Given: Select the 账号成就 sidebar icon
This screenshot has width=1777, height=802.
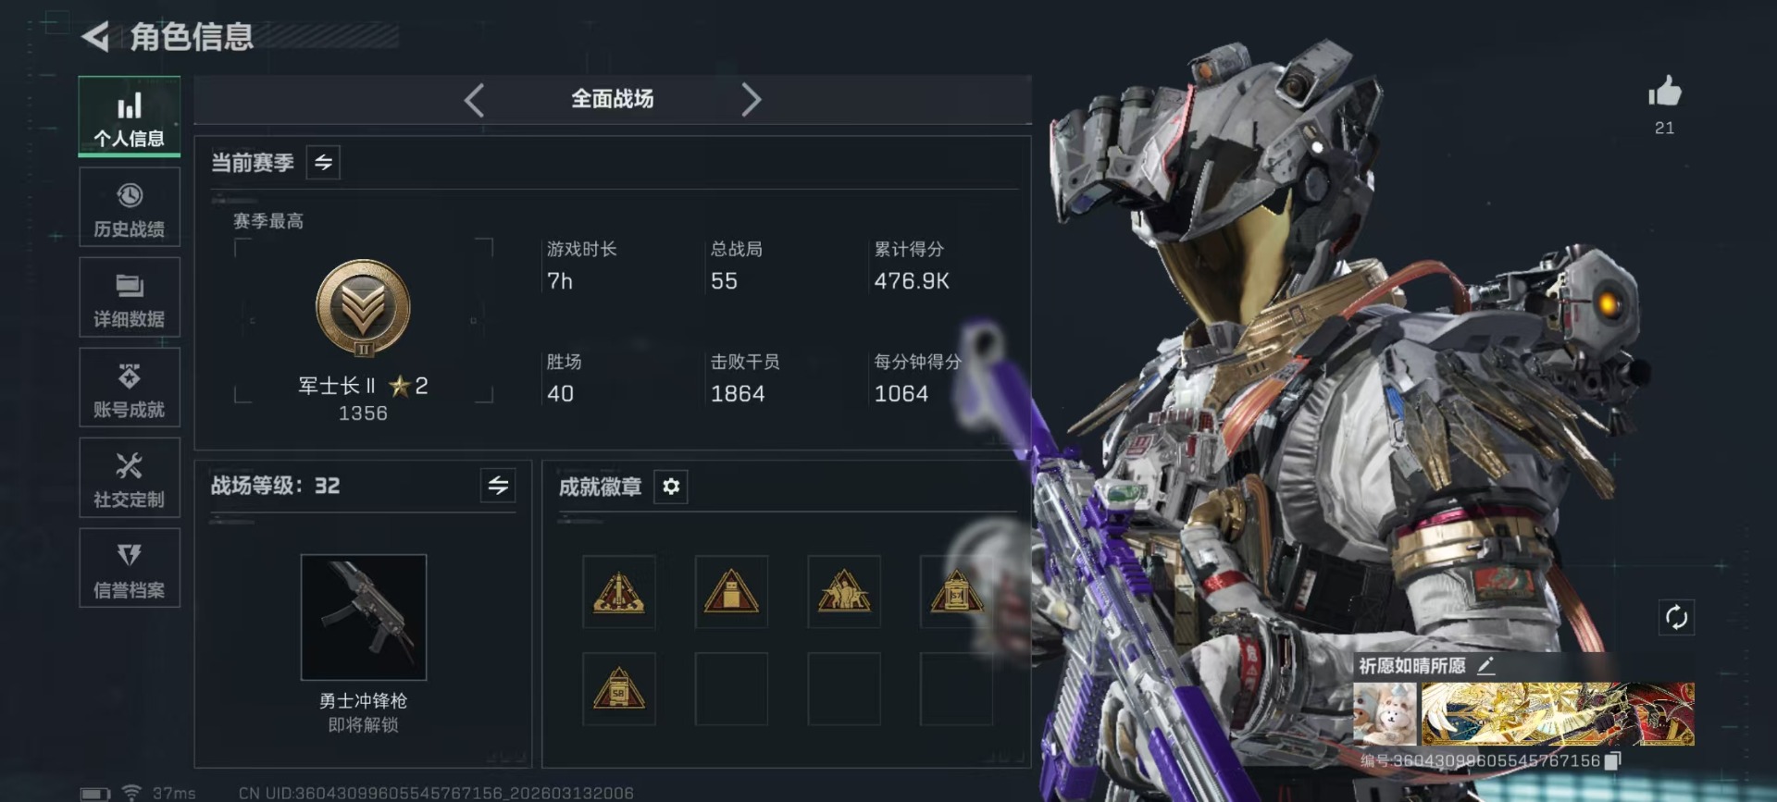Looking at the screenshot, I should [130, 389].
